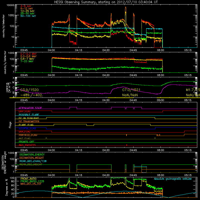Click the Flags vertical axis title
Screen dimensions: 200x200
(x=10, y=125)
